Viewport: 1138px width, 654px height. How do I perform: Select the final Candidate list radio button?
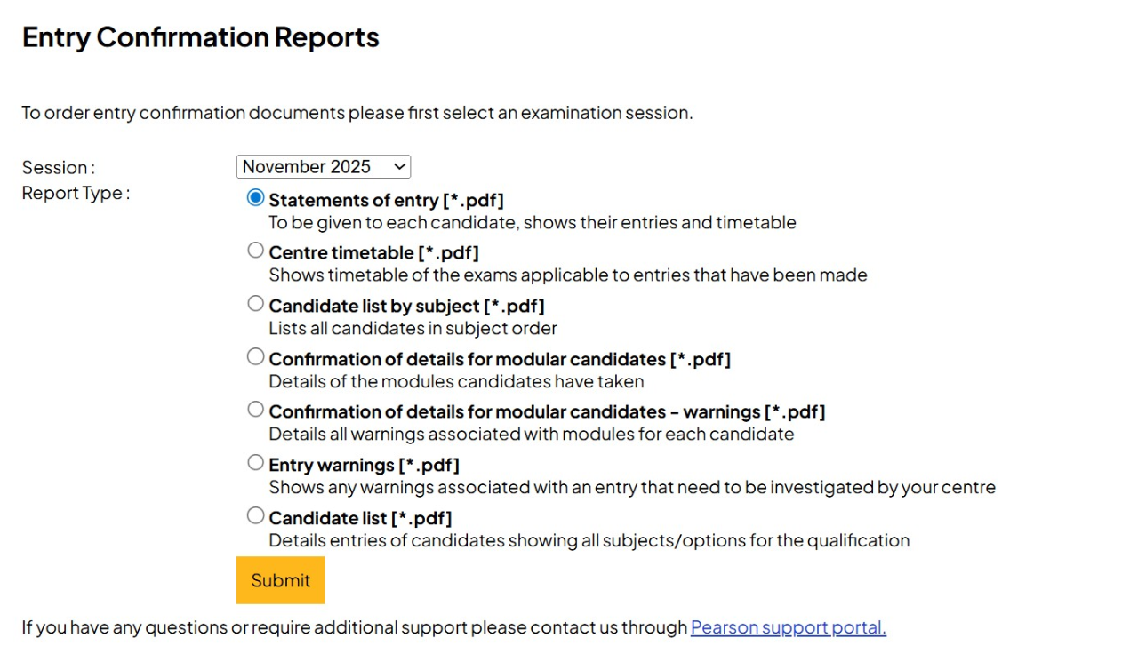coord(256,515)
